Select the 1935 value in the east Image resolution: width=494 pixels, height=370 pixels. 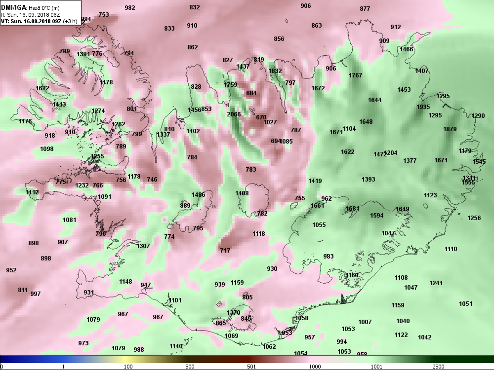[423, 107]
